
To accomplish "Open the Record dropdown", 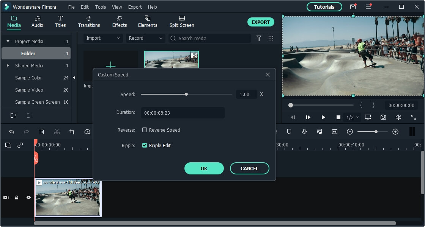I will [x=145, y=38].
